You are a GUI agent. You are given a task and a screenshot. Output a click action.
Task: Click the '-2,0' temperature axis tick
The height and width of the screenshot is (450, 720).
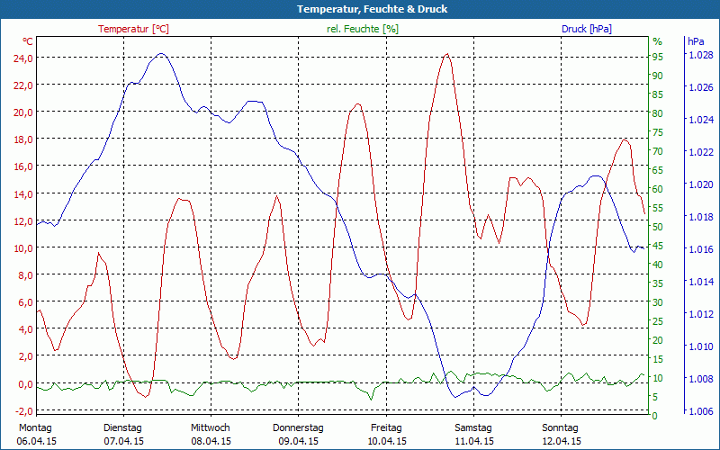click(22, 410)
